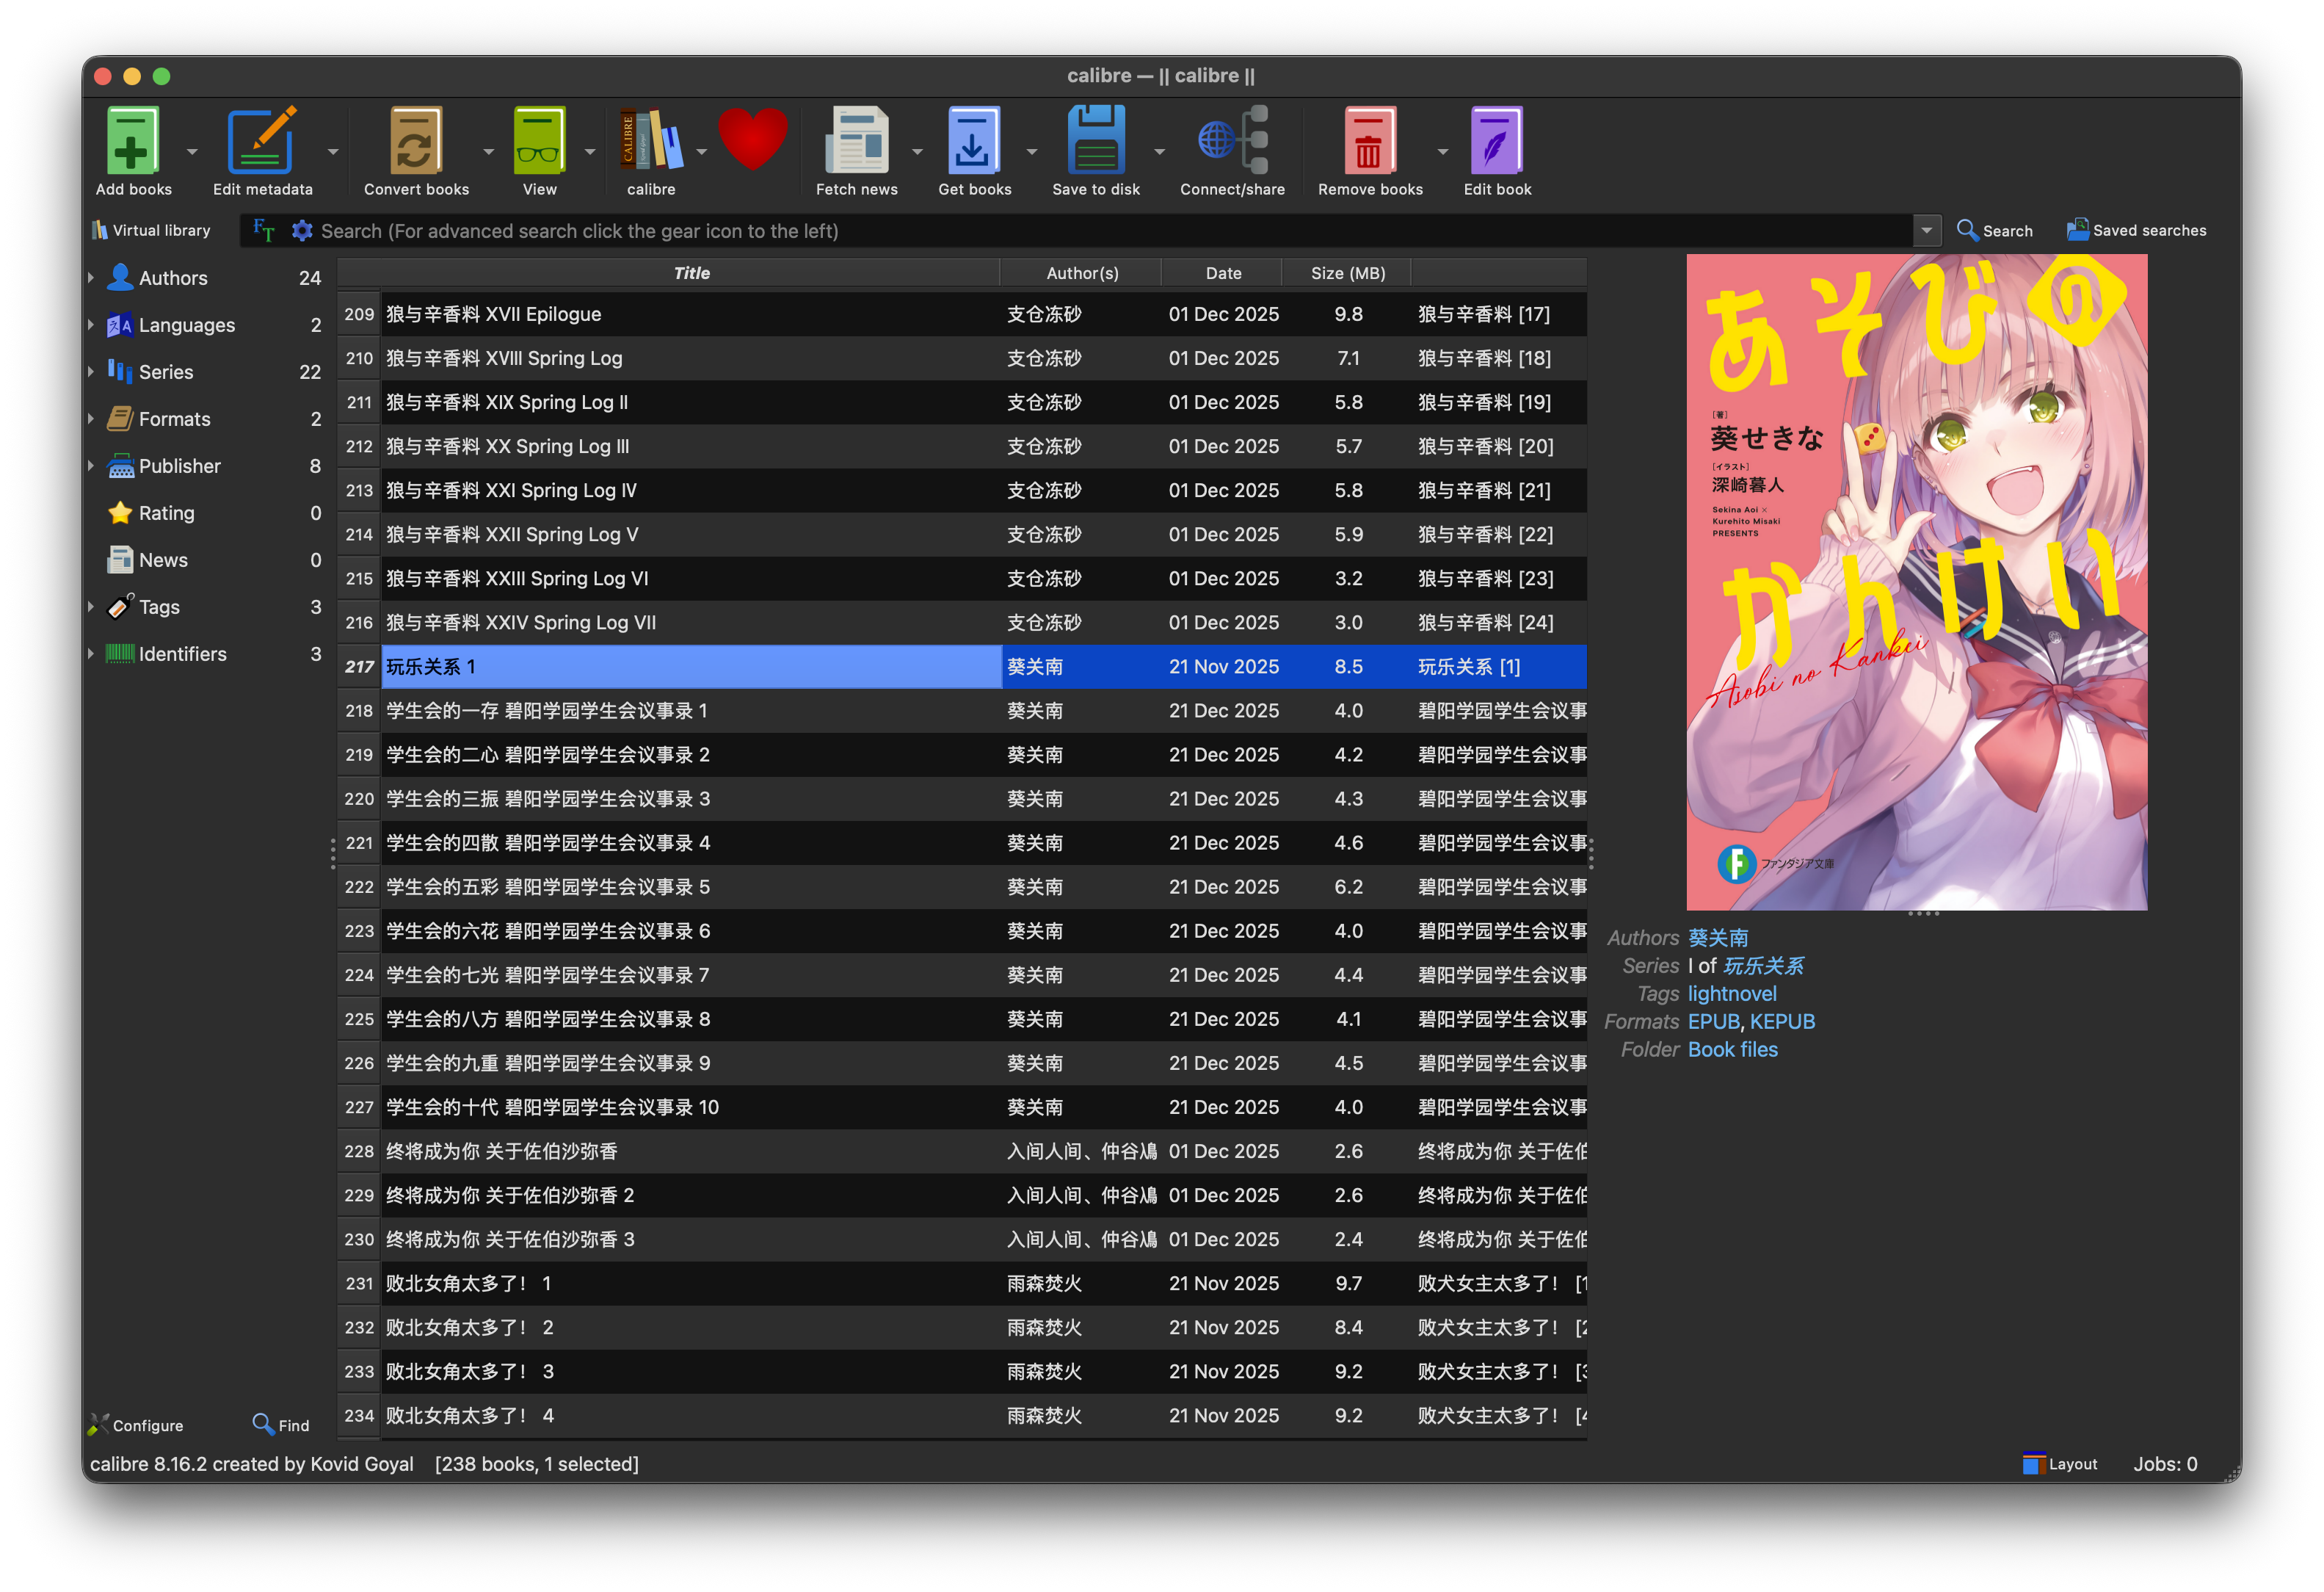Click the Add books icon
The width and height of the screenshot is (2324, 1592).
(133, 142)
